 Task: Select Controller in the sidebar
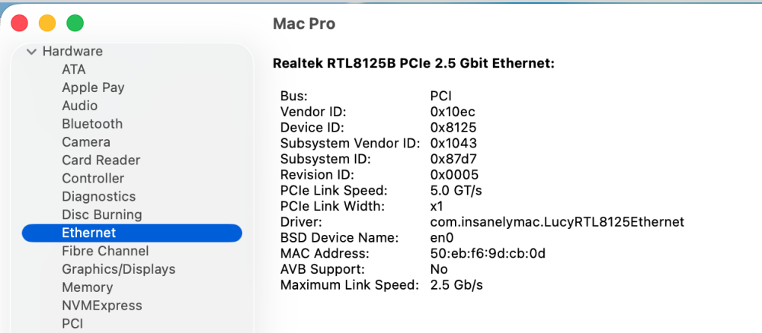(x=93, y=179)
